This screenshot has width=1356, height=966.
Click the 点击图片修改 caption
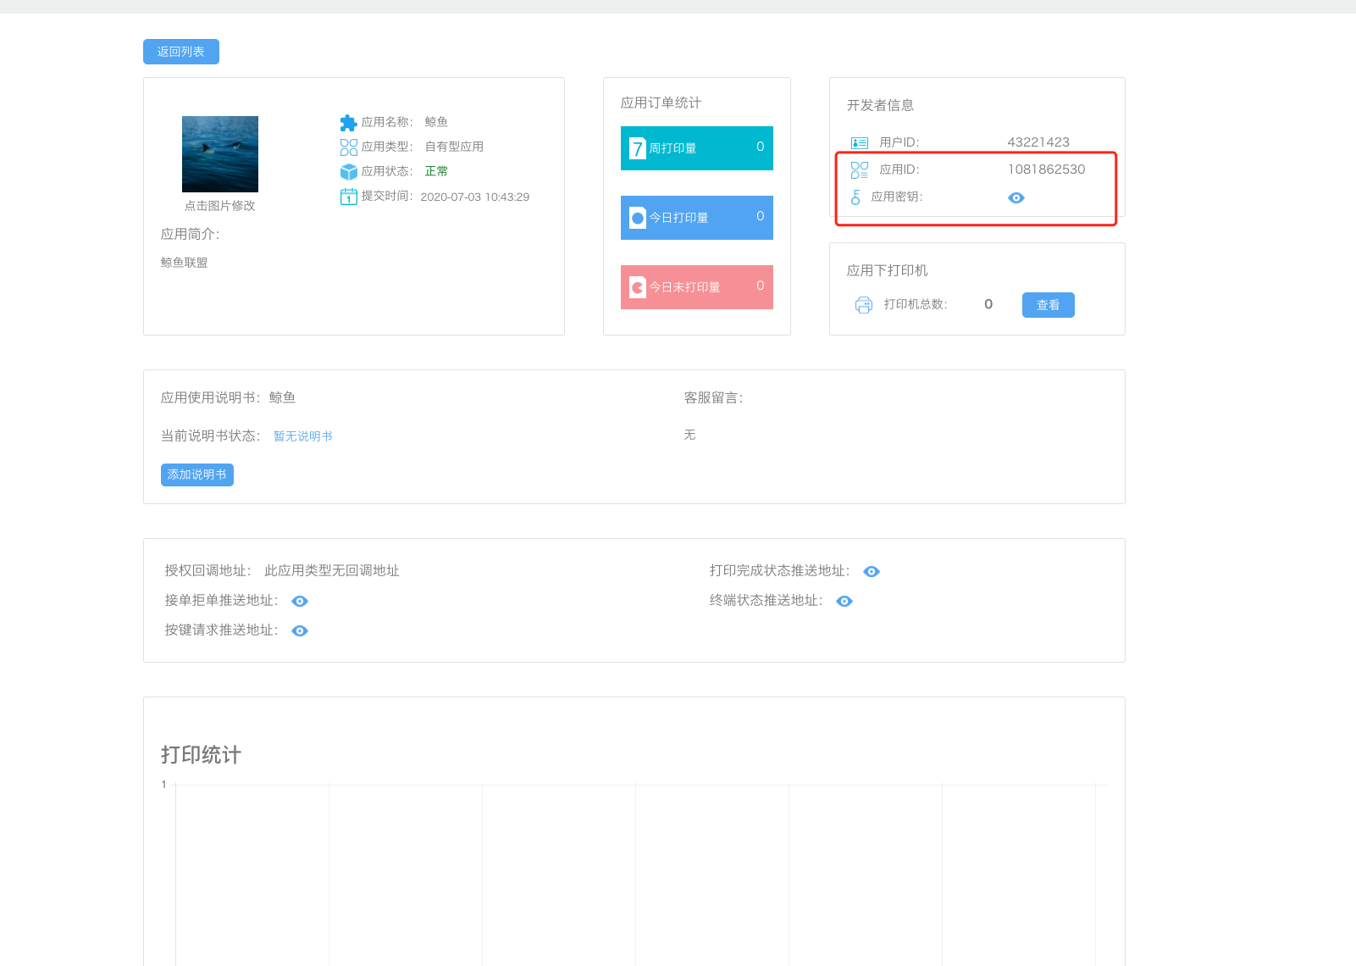pyautogui.click(x=220, y=206)
